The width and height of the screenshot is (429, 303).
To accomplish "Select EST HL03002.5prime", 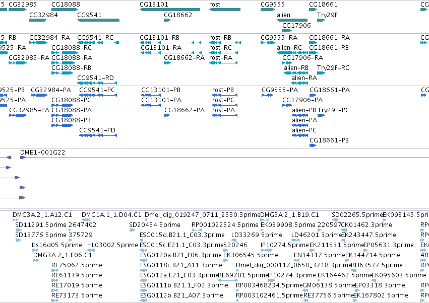I will (x=91, y=250).
